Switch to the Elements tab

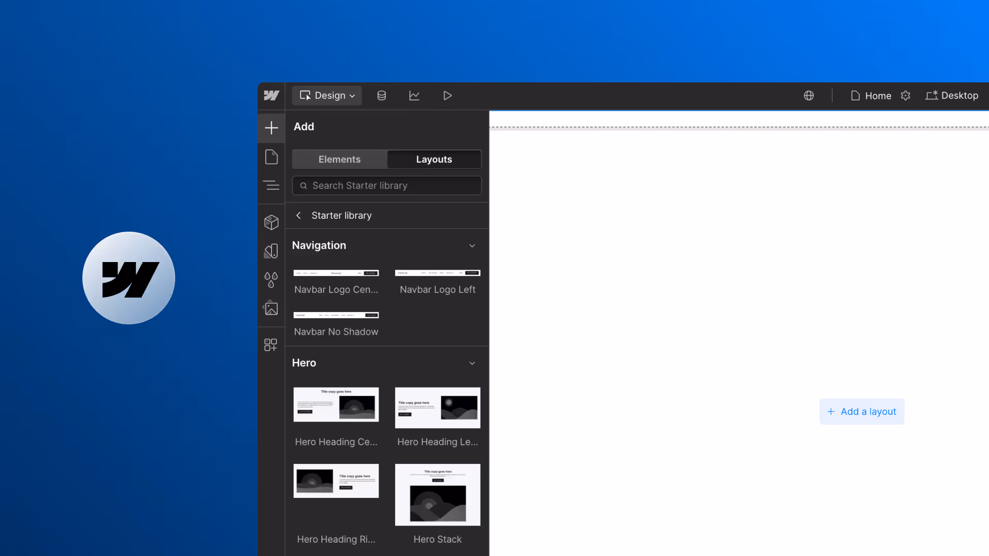click(339, 160)
